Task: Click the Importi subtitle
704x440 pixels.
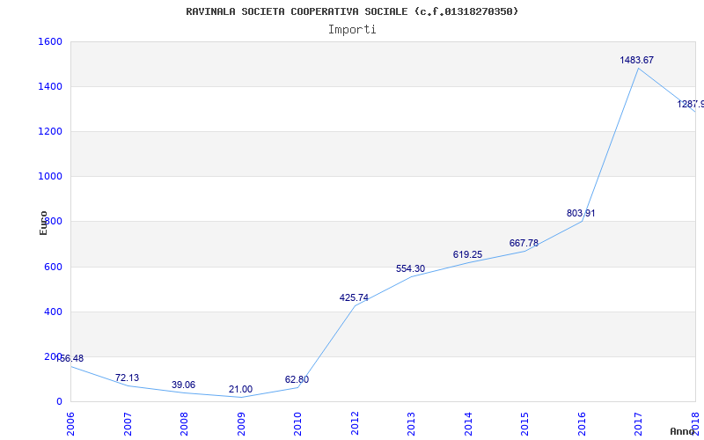Action: pyautogui.click(x=352, y=29)
